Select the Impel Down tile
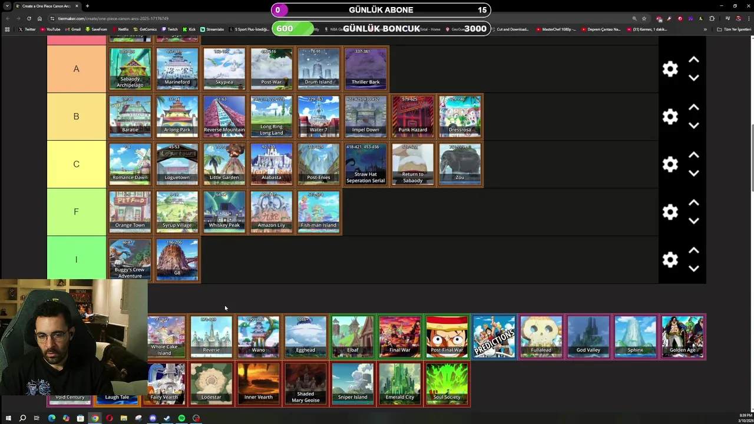754x424 pixels. [x=365, y=117]
